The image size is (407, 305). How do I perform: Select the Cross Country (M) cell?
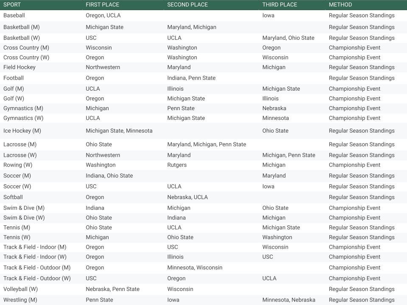[x=26, y=48]
